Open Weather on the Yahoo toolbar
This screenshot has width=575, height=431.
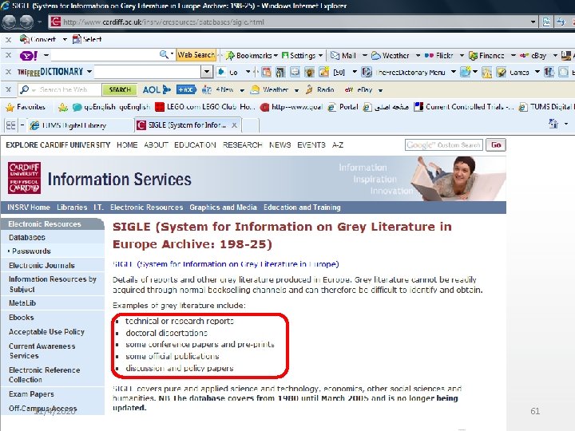tap(391, 55)
